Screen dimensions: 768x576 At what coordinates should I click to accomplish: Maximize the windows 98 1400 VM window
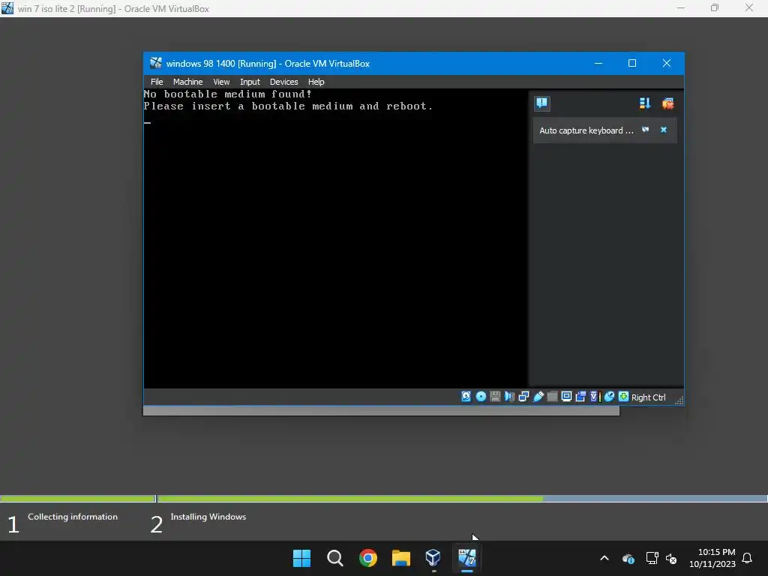click(x=632, y=63)
